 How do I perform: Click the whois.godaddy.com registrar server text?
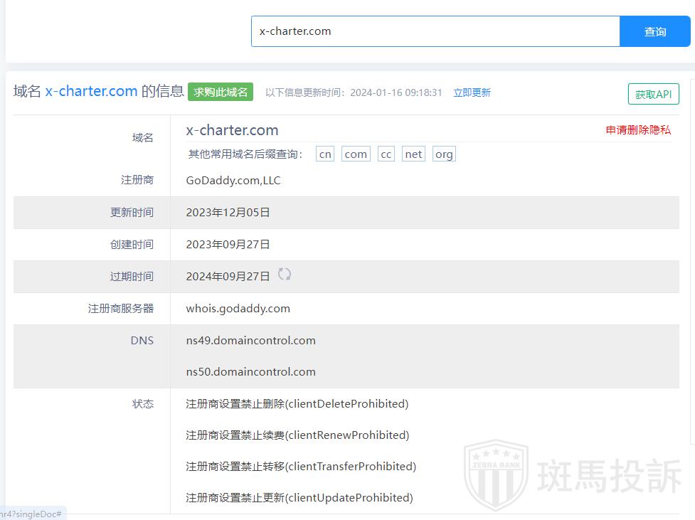click(238, 308)
